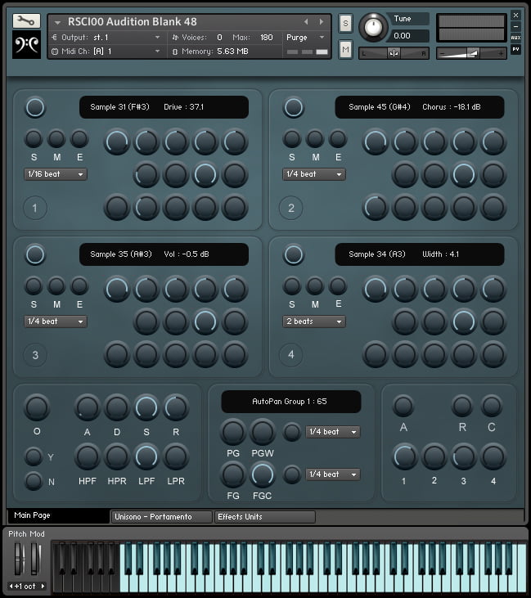Open slot 3 1/4 beat dropdown
Image resolution: width=531 pixels, height=598 pixels.
coord(56,321)
